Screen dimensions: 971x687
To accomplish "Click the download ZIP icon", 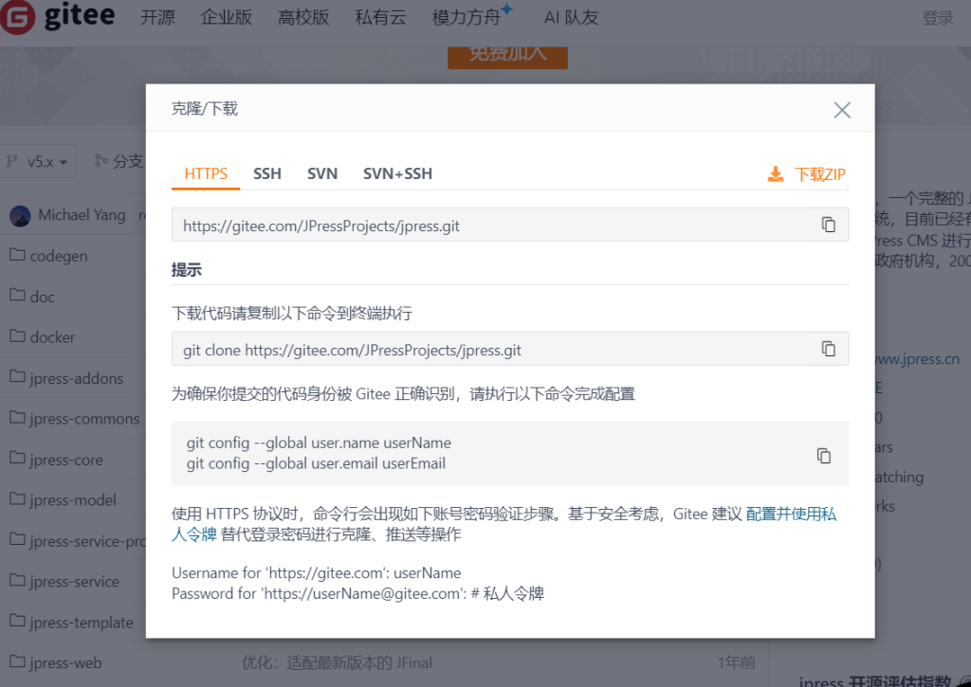I will 776,174.
